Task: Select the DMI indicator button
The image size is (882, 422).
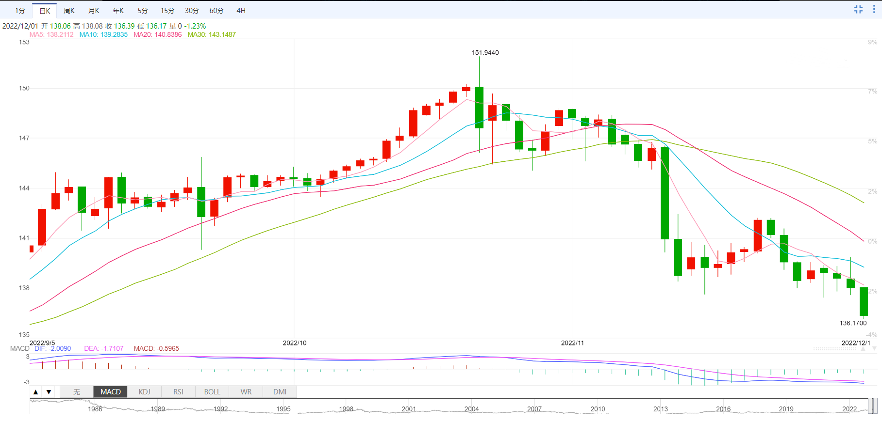Action: tap(280, 392)
